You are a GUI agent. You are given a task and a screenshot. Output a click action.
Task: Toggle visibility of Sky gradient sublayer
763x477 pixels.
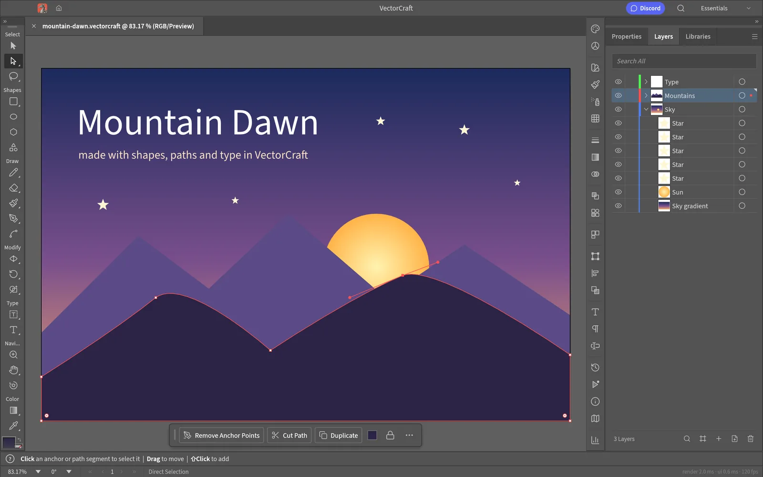pyautogui.click(x=619, y=206)
